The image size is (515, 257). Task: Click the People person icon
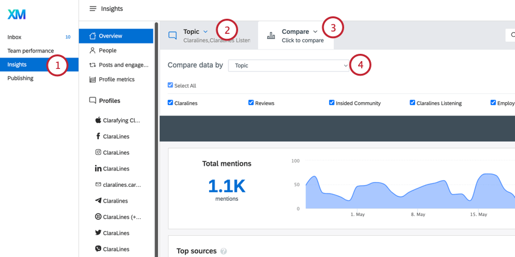coord(93,50)
